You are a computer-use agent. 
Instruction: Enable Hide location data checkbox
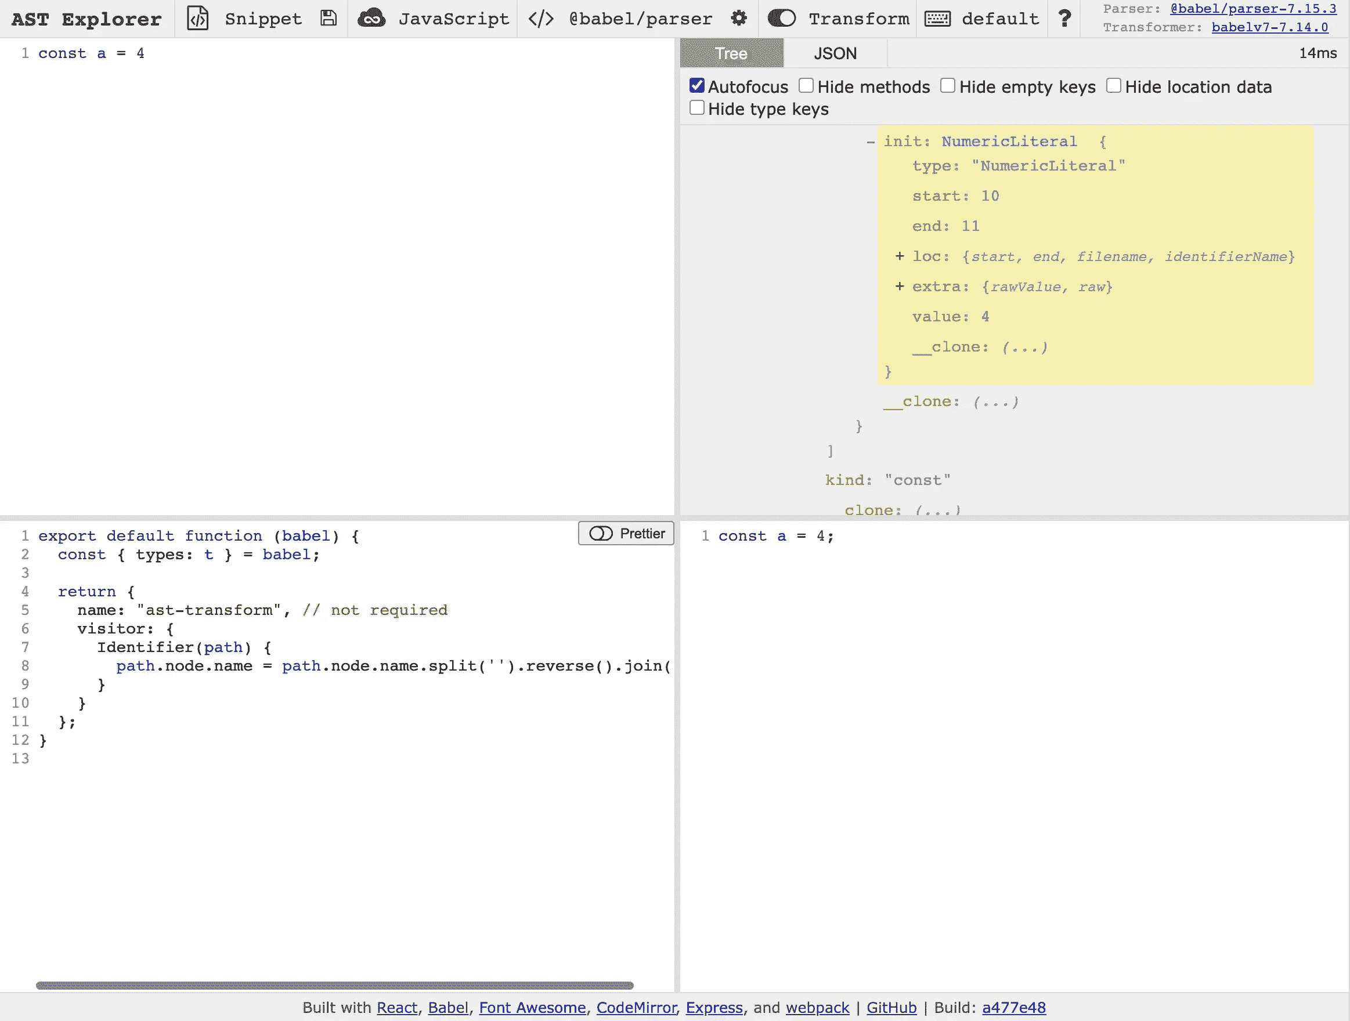click(1113, 85)
